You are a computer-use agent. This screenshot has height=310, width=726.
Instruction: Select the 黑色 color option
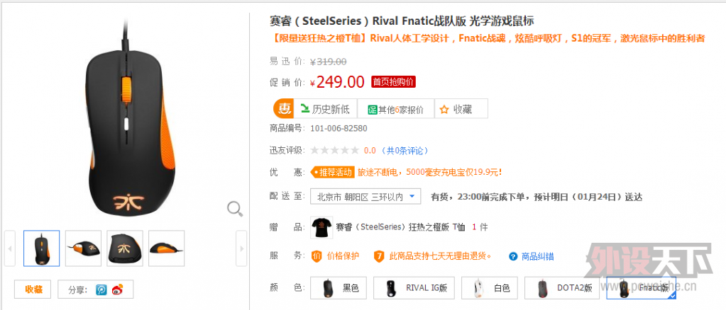click(x=339, y=288)
